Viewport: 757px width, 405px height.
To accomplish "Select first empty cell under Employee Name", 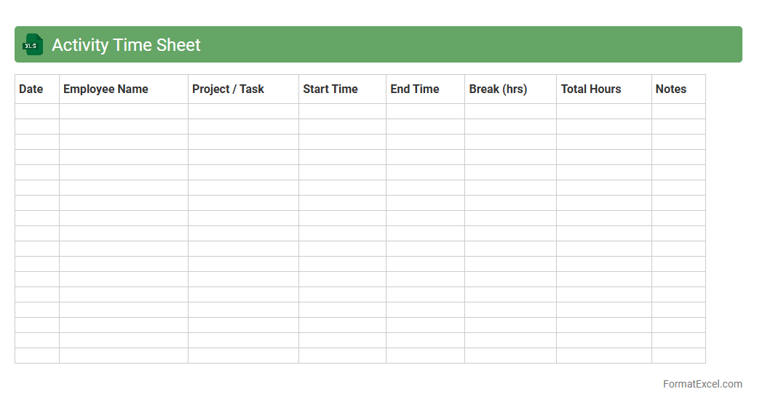I will (x=124, y=111).
